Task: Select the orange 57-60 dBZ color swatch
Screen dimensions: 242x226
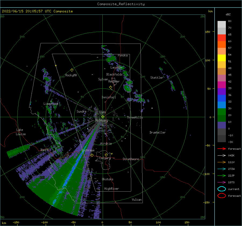Action: (222, 45)
